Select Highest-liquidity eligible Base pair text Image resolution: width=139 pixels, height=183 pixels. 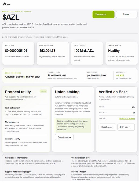pos(52,57)
